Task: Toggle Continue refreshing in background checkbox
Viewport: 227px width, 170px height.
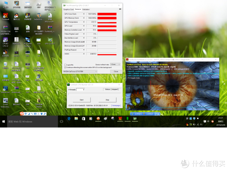Action: coord(65,67)
